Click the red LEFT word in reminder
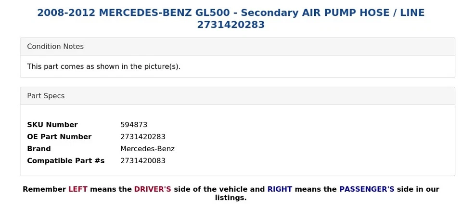Image resolution: width=462 pixels, height=209 pixels. (x=77, y=189)
